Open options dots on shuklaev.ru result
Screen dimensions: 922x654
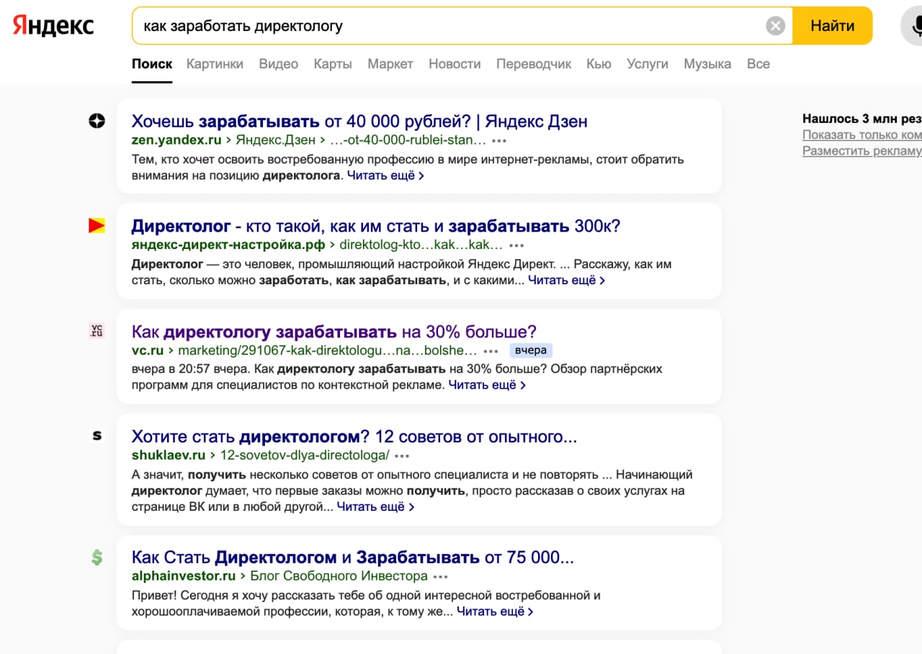pos(402,456)
